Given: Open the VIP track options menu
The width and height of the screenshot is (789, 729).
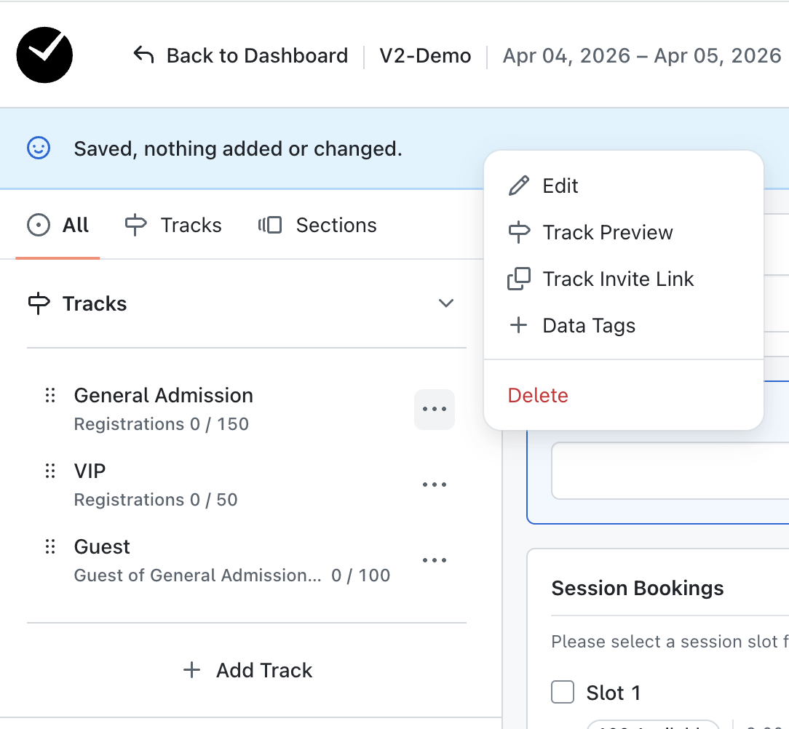Looking at the screenshot, I should coord(435,485).
